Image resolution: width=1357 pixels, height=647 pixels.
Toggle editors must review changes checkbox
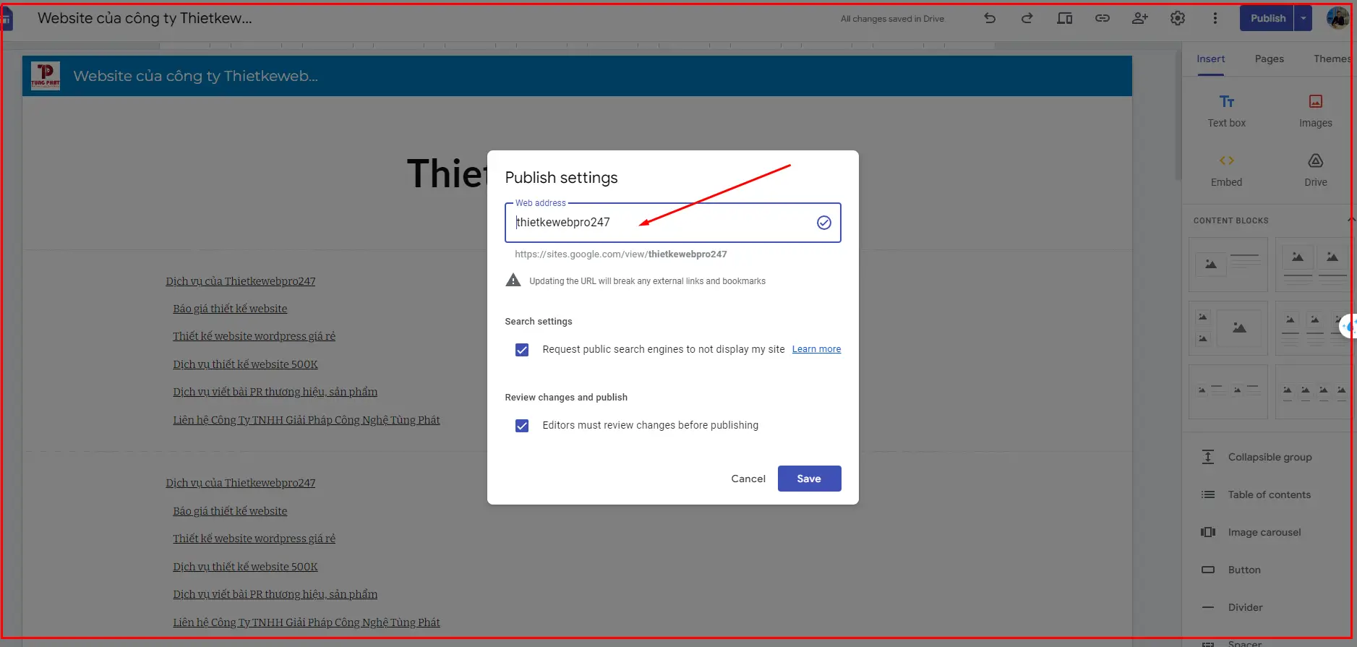coord(522,426)
